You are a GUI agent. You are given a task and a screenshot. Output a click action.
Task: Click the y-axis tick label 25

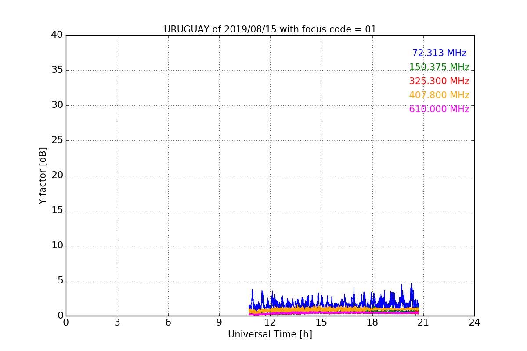click(x=57, y=140)
